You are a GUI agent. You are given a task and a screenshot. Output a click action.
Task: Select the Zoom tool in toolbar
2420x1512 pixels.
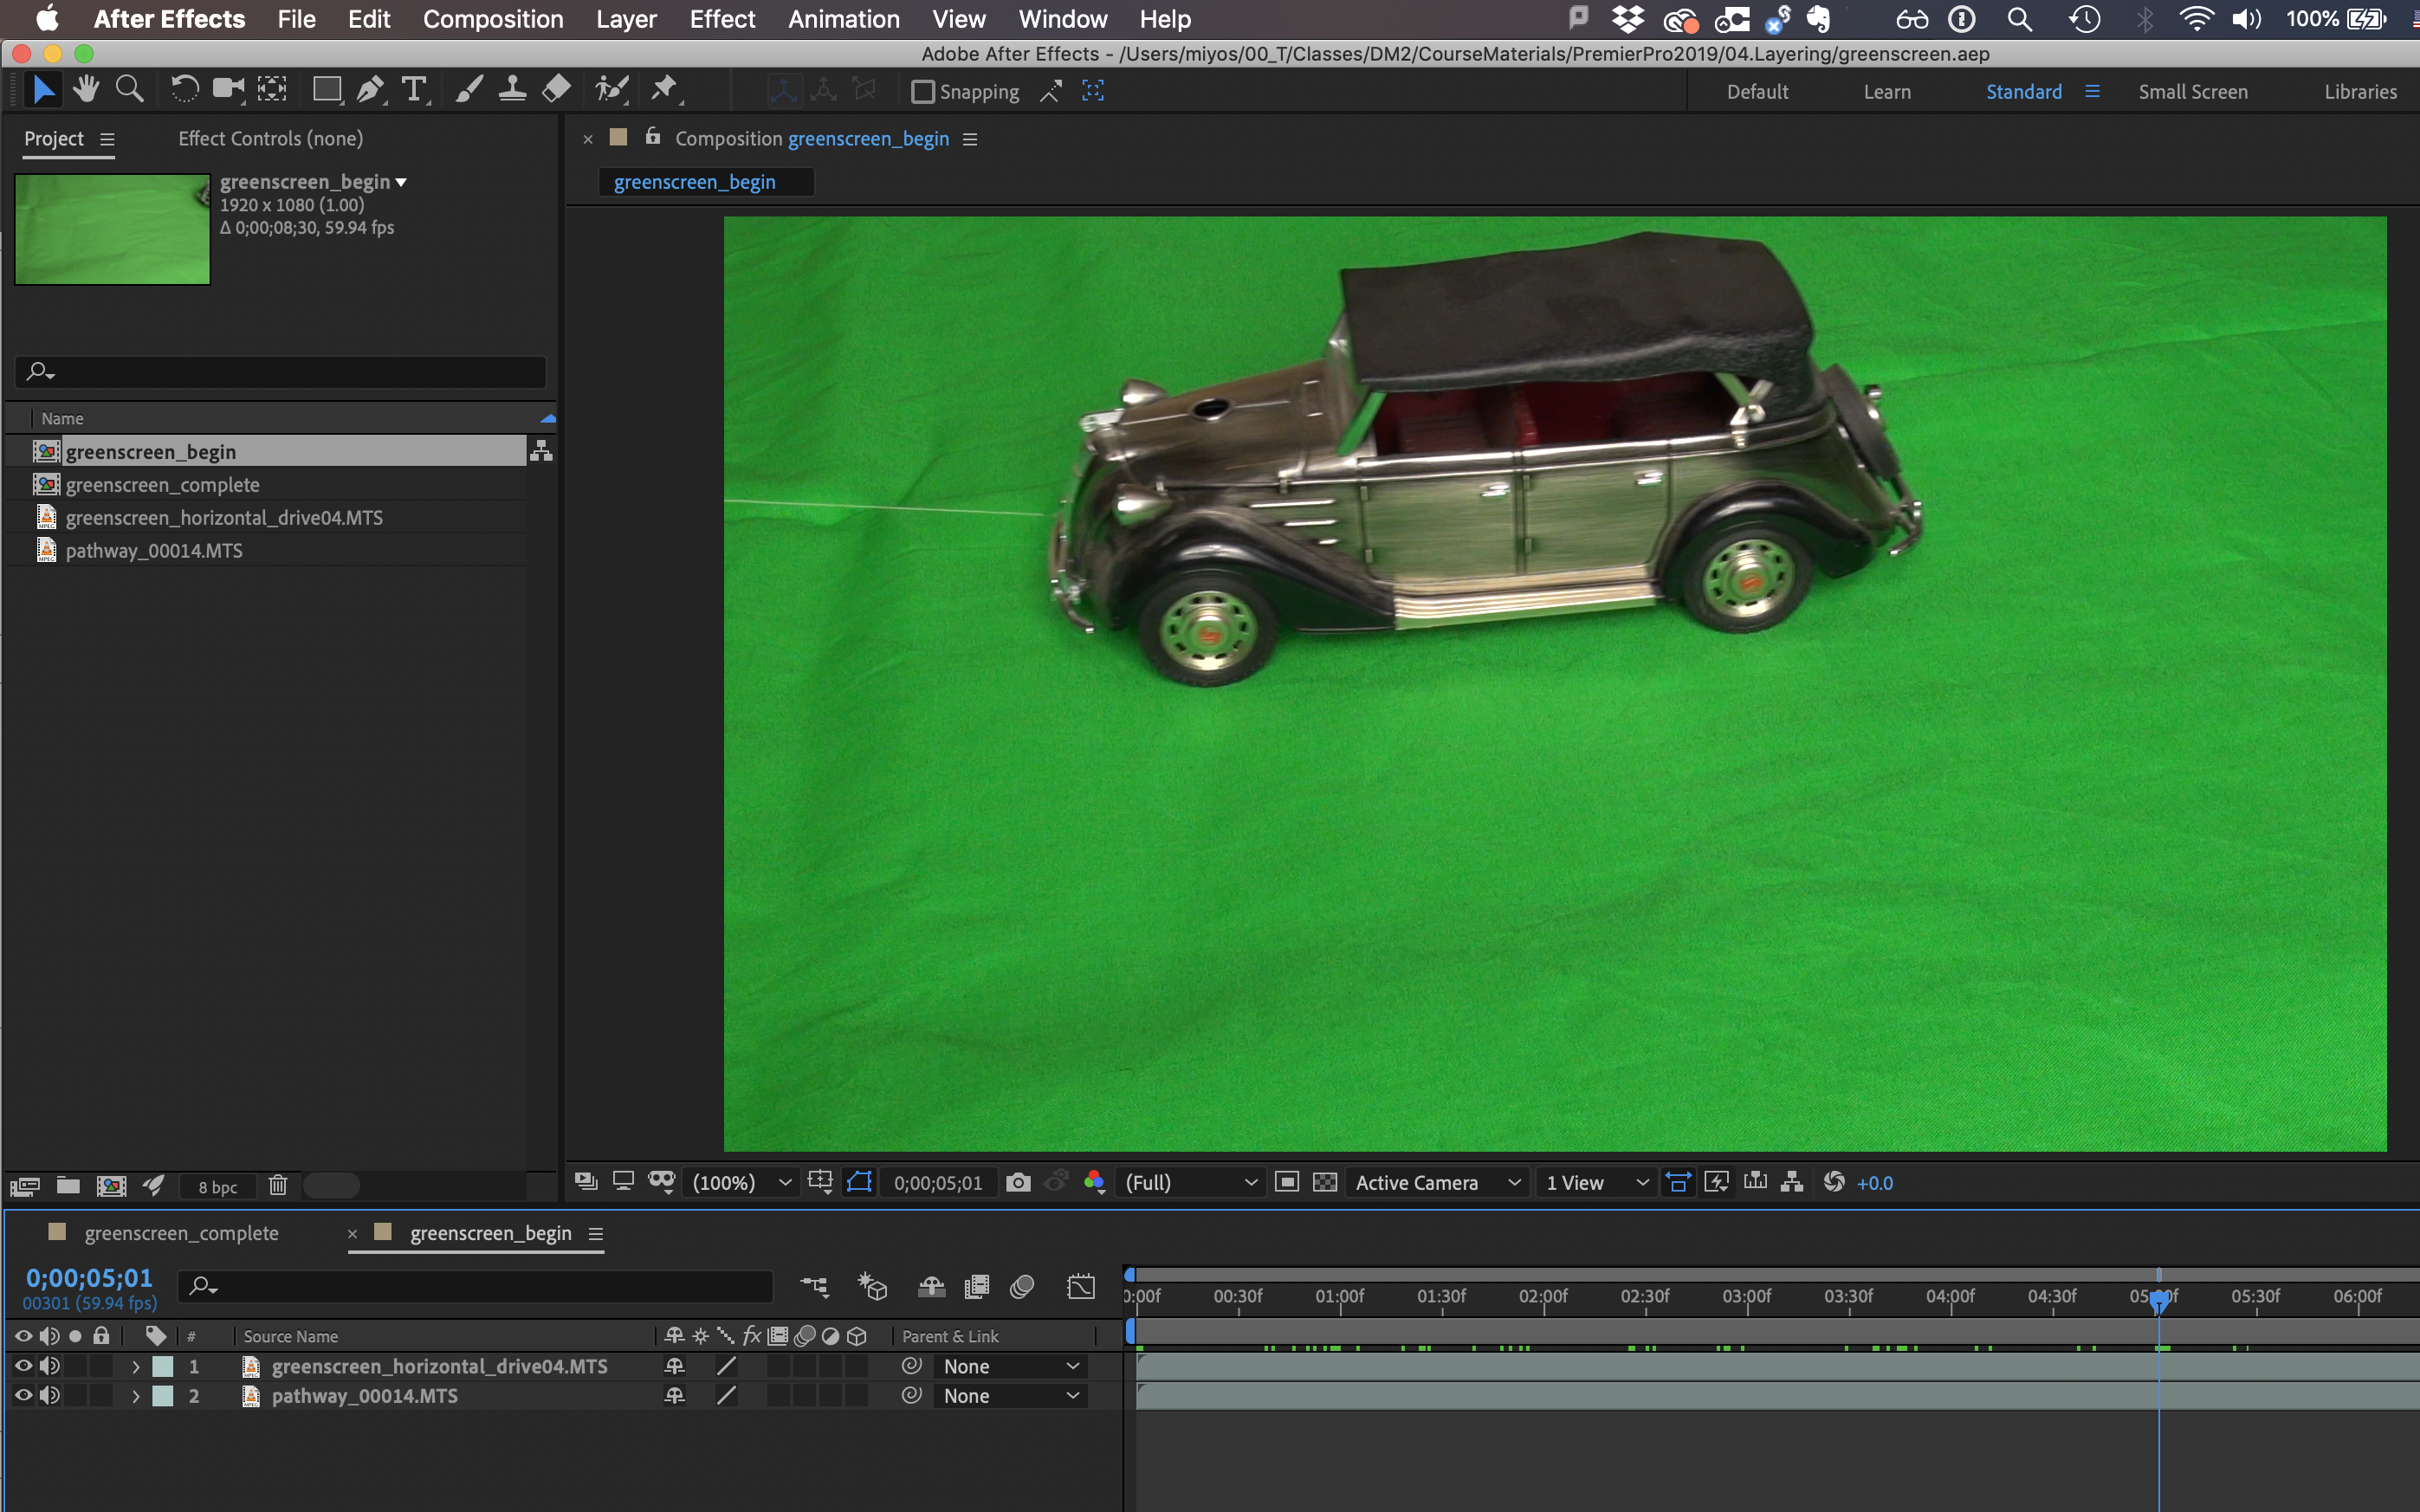click(x=129, y=90)
